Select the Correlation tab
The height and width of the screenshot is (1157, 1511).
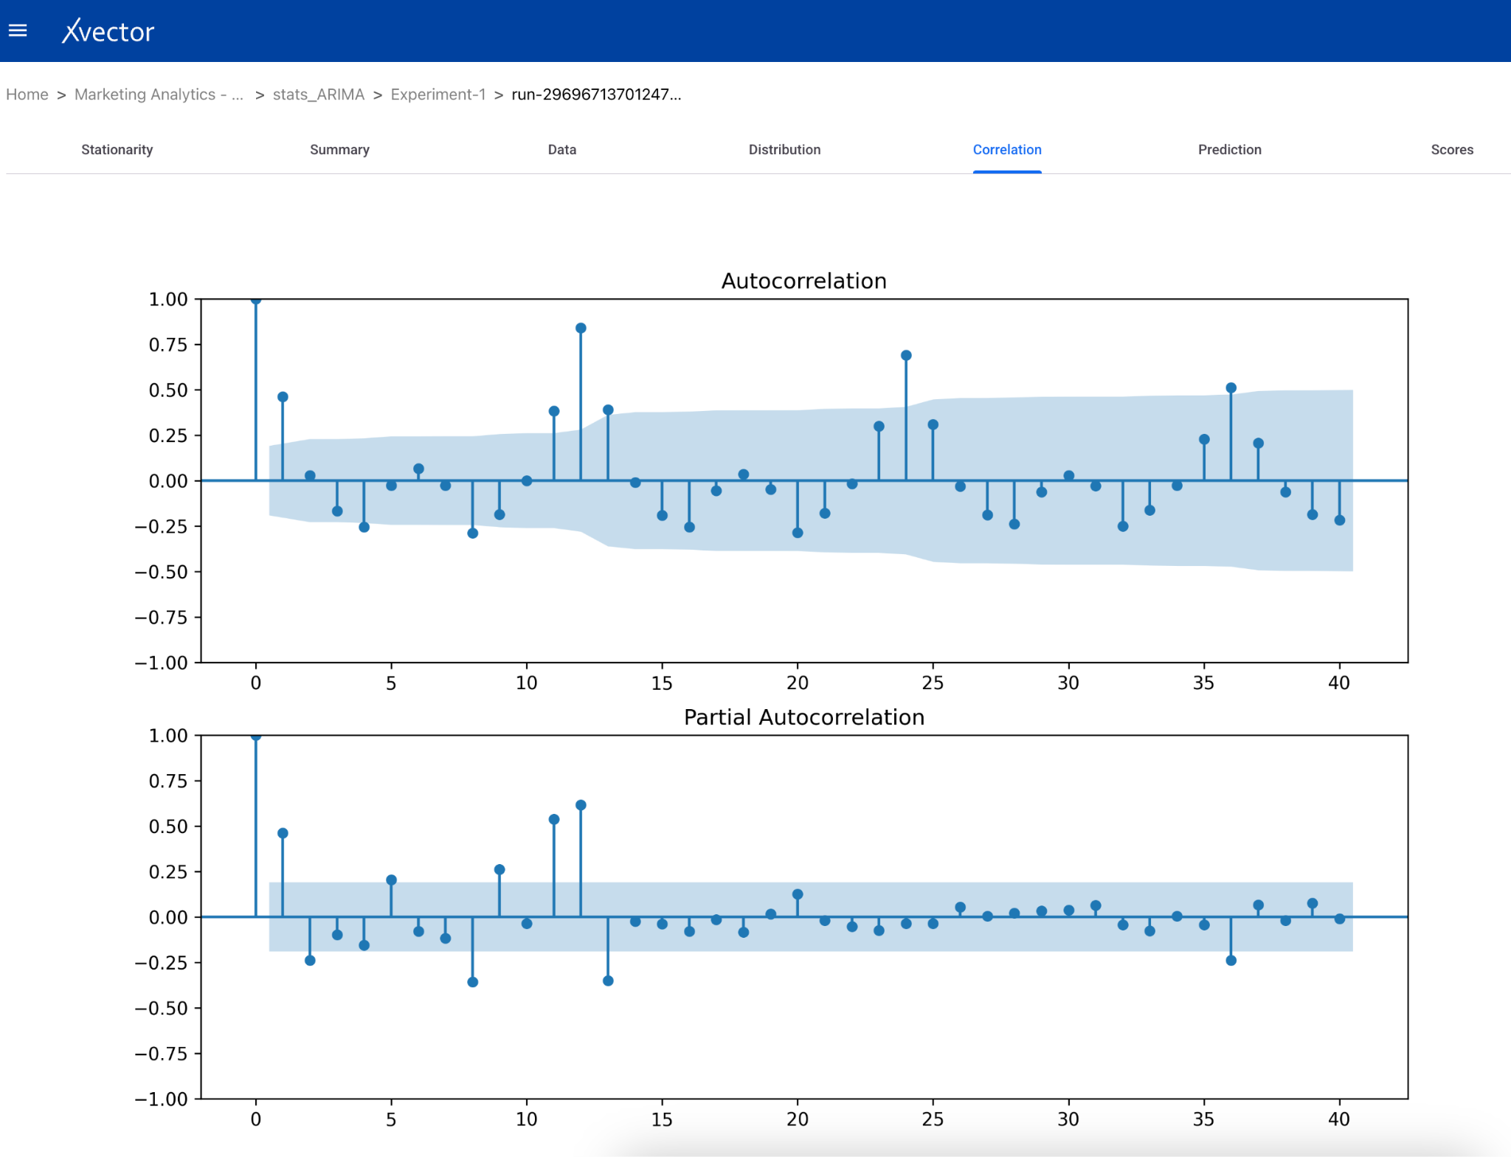point(1007,150)
